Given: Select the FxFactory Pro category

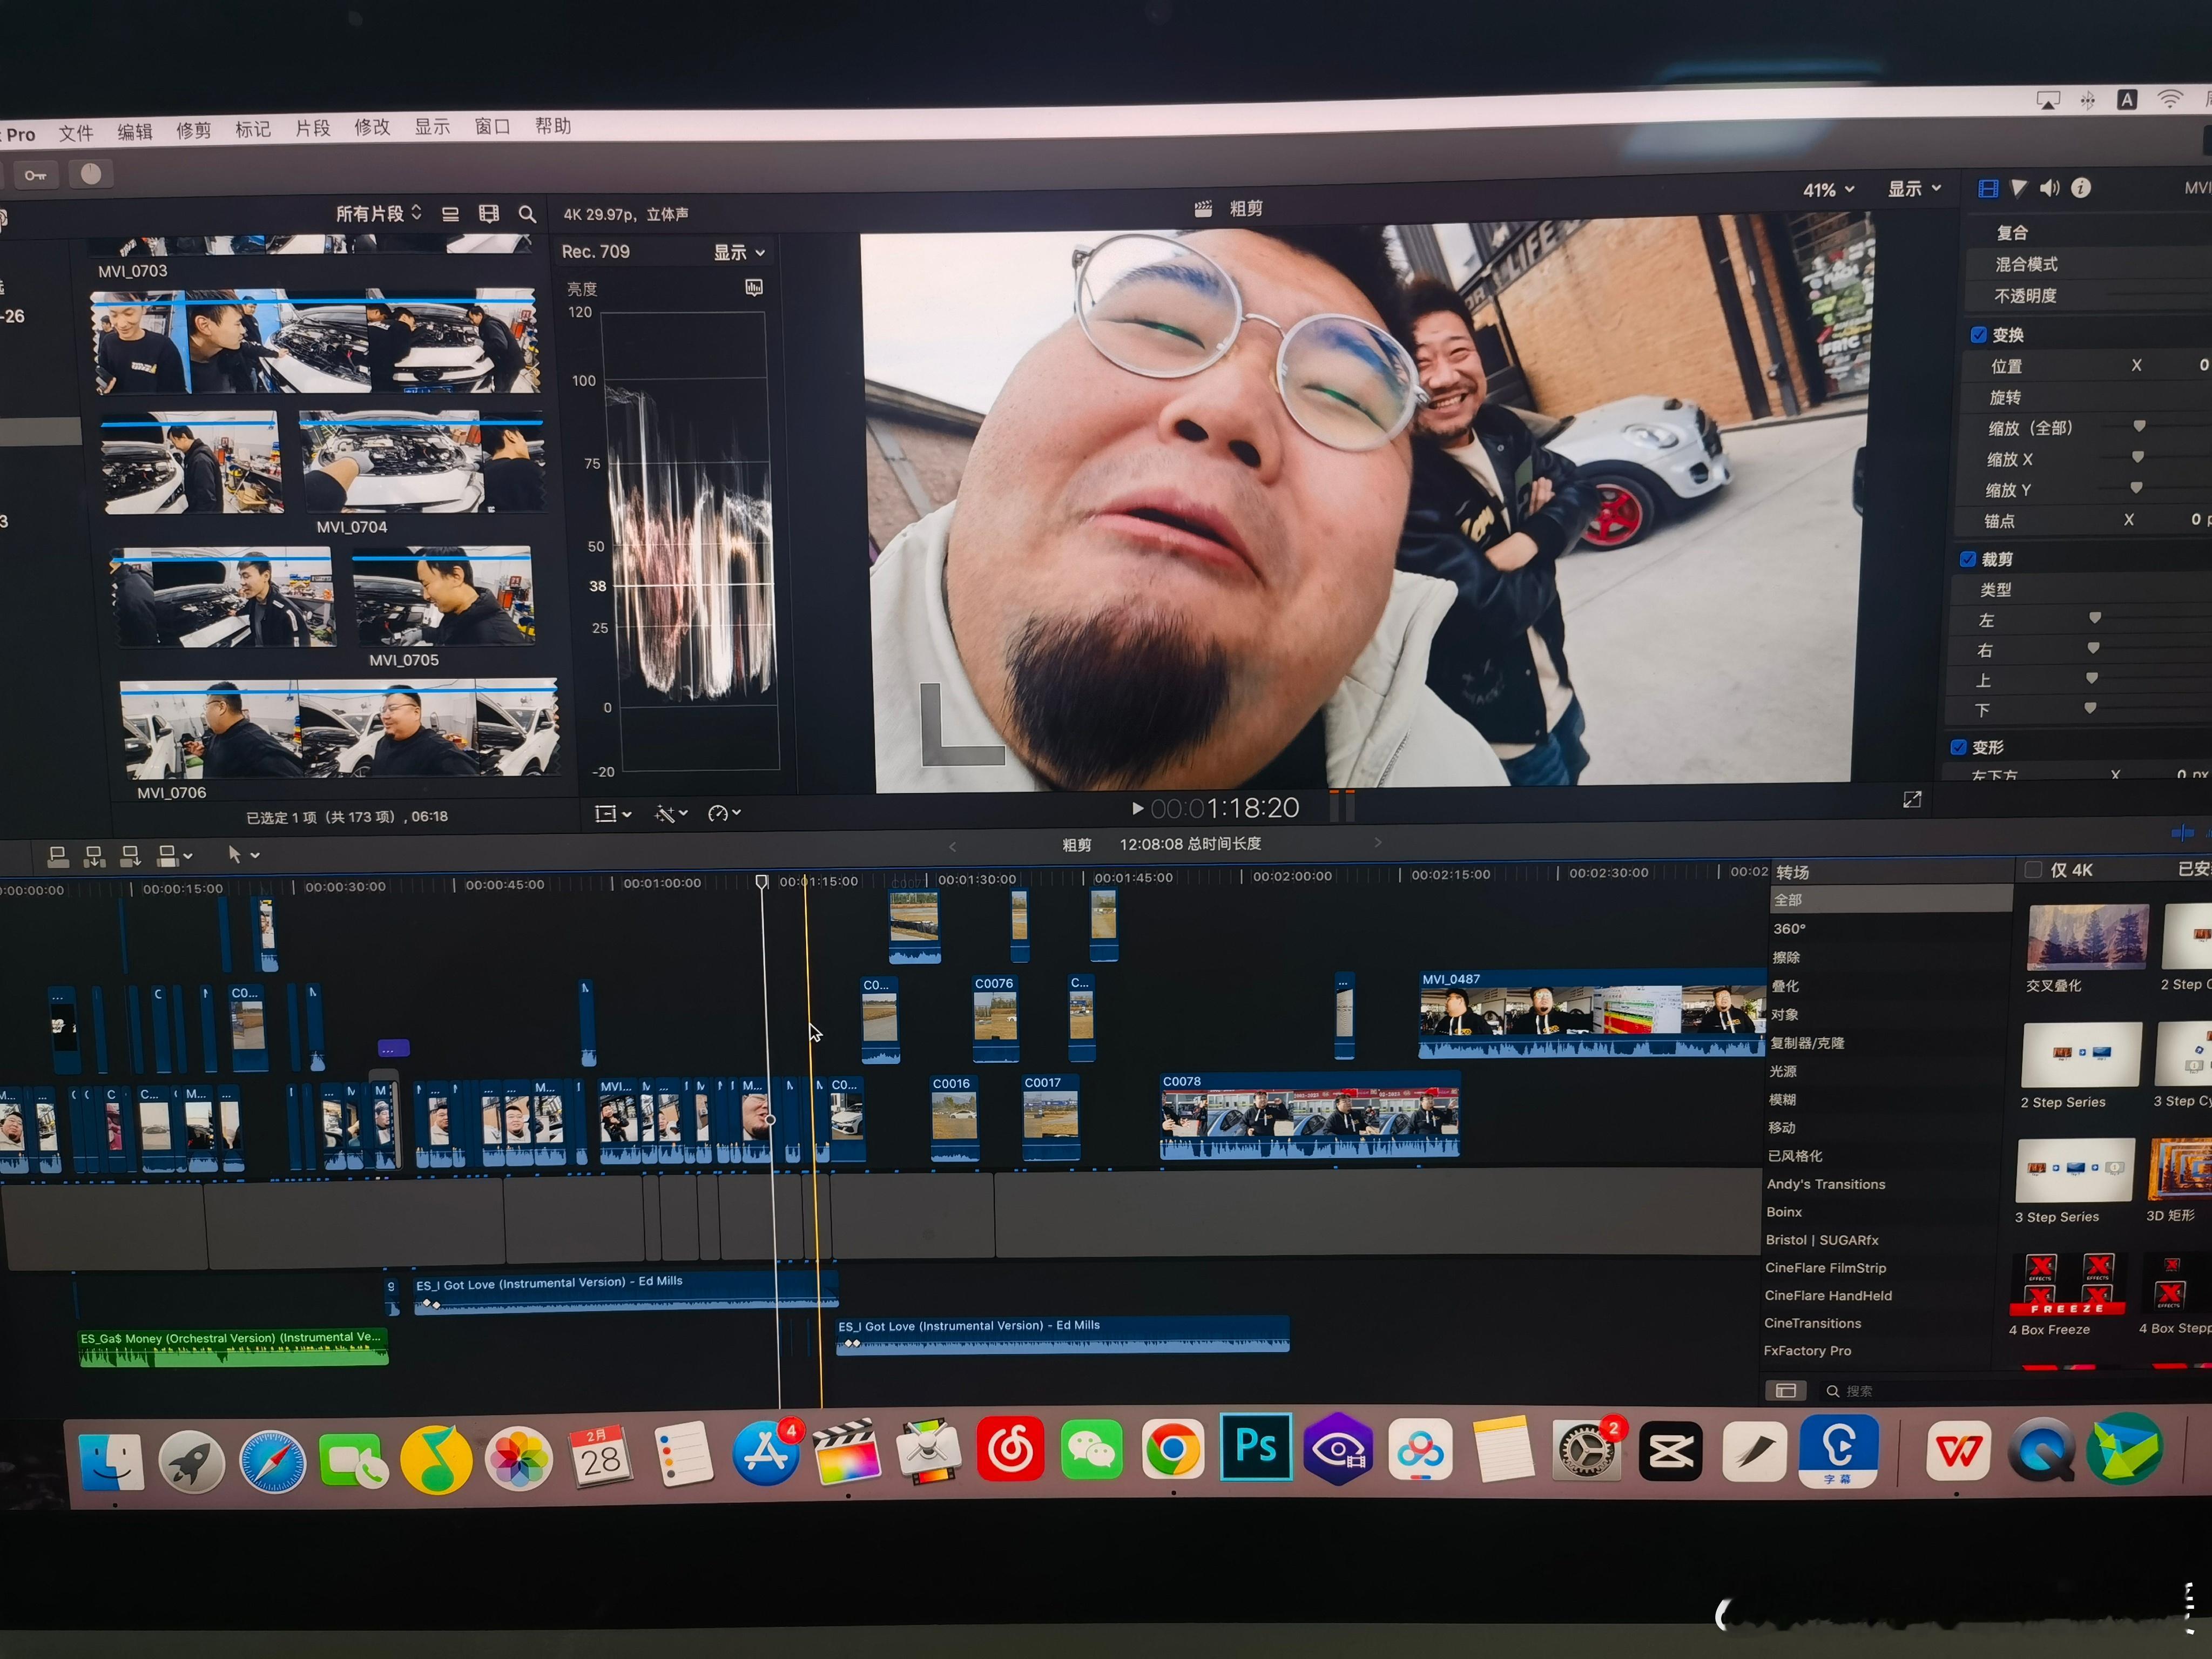Looking at the screenshot, I should pos(1807,1351).
